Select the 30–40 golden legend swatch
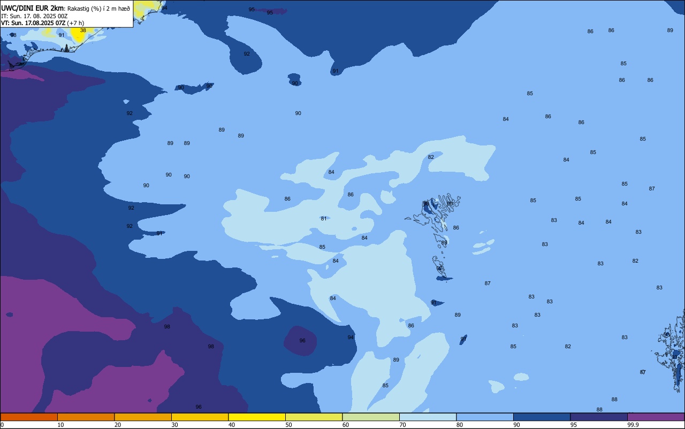The width and height of the screenshot is (685, 429). 200,417
